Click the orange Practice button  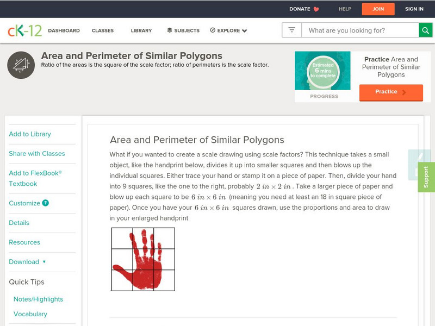point(391,92)
